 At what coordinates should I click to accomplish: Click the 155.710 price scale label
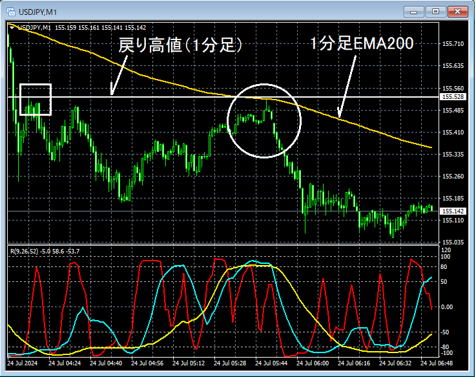click(453, 44)
